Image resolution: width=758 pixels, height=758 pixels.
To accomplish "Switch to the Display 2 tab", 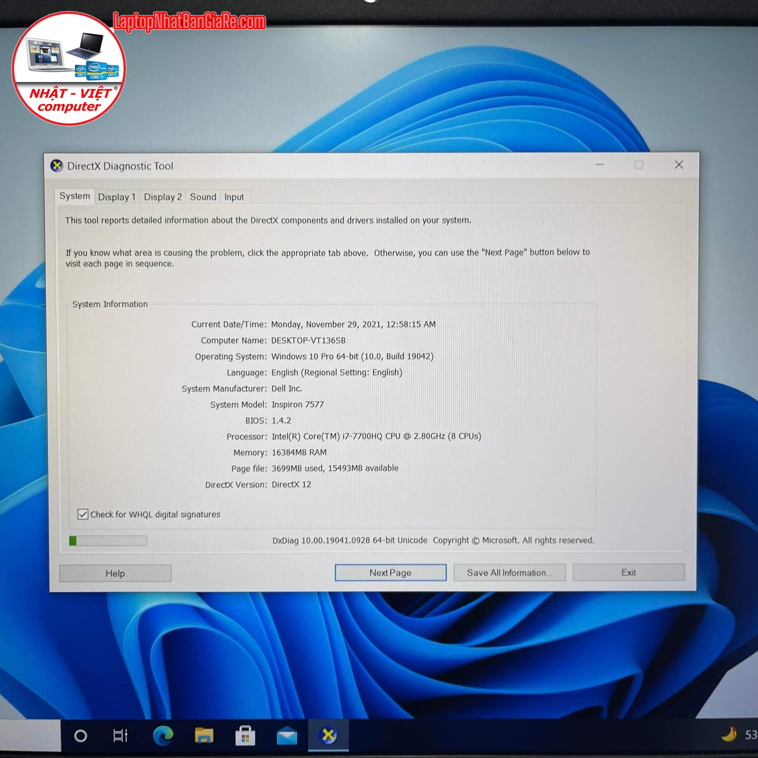I will point(163,197).
